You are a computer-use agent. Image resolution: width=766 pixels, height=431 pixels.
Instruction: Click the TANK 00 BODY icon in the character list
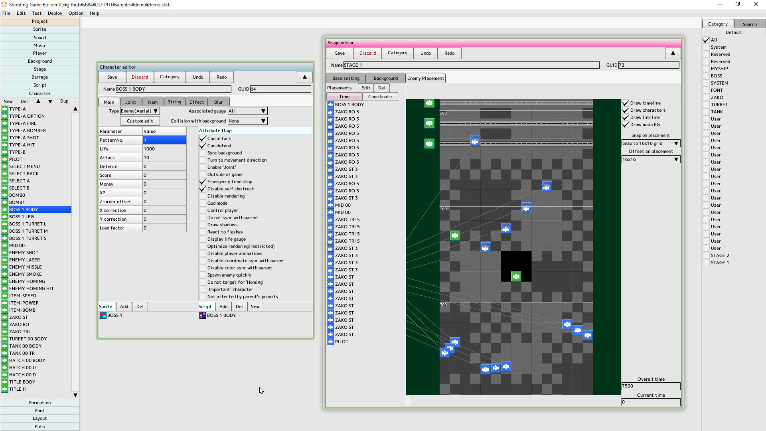point(5,346)
